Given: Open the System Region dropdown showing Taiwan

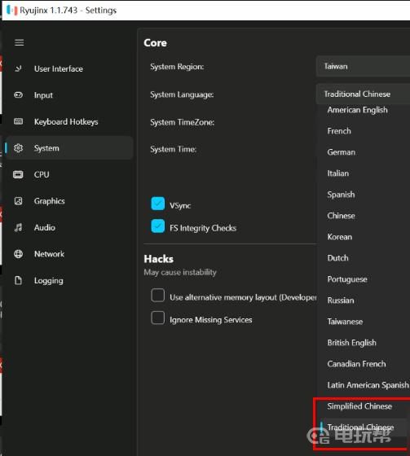Looking at the screenshot, I should click(363, 66).
